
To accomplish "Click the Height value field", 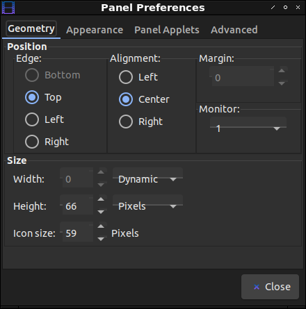I will coord(77,205).
